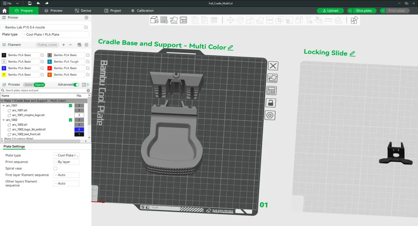Click the plate lock padlock icon
418x226 pixels.
[270, 103]
